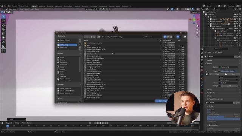Click file browser path input field

122,37
